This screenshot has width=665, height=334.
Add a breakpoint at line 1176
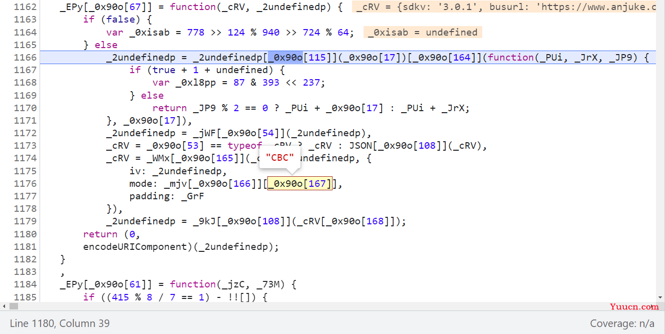point(25,184)
